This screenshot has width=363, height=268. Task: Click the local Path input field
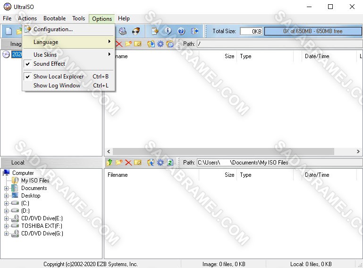279,163
